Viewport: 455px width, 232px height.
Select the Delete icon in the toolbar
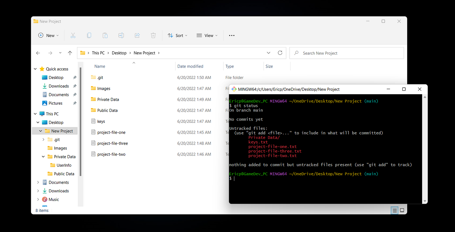click(153, 35)
